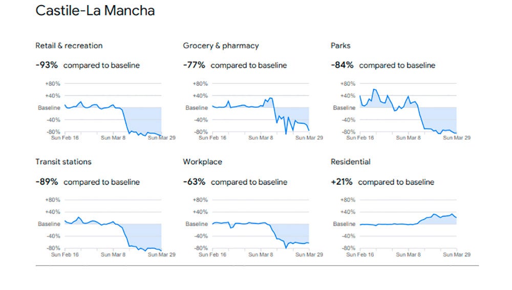The width and height of the screenshot is (512, 290).
Task: Click the Castile-La Mancha page title
Action: [95, 11]
